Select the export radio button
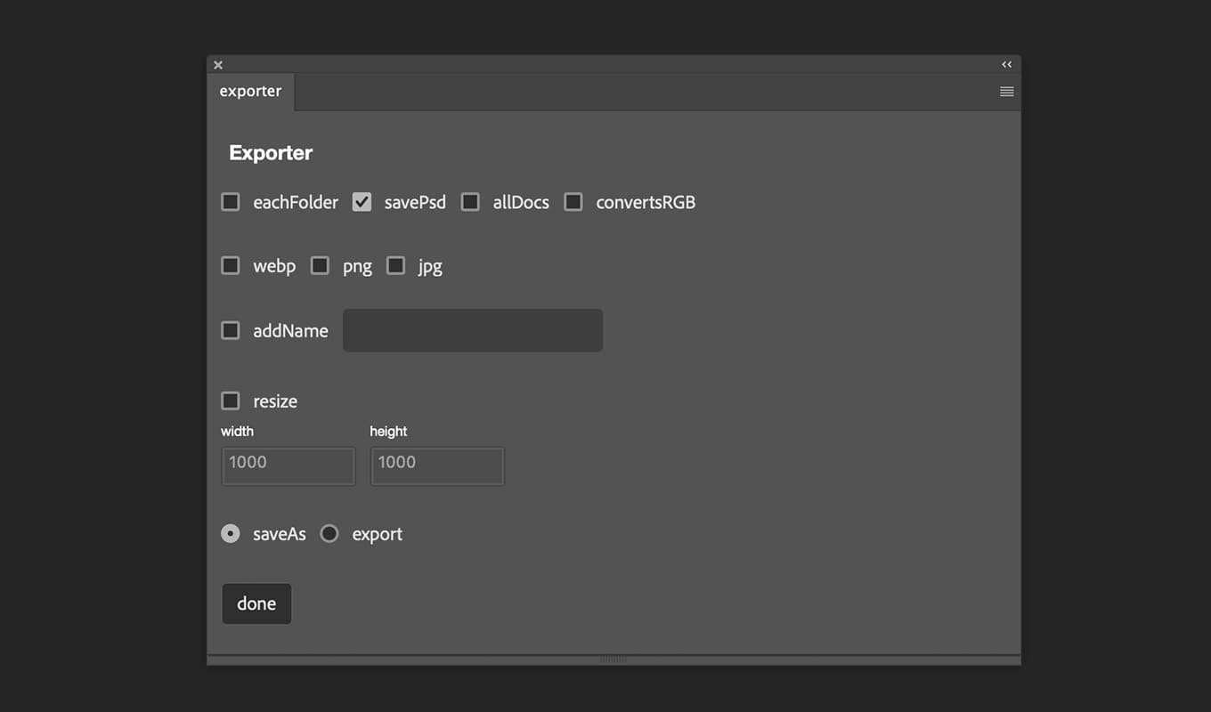 [329, 533]
